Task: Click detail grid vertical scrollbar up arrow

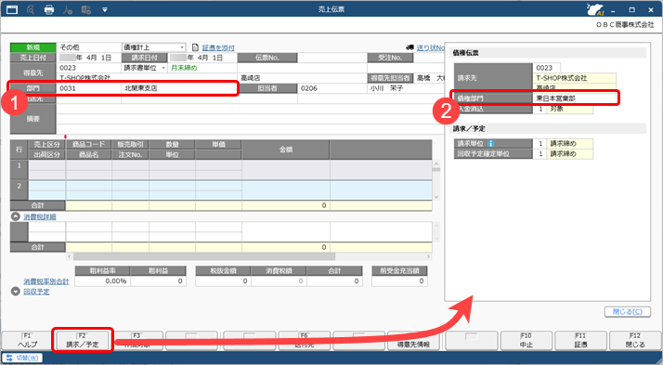Action: pyautogui.click(x=436, y=163)
